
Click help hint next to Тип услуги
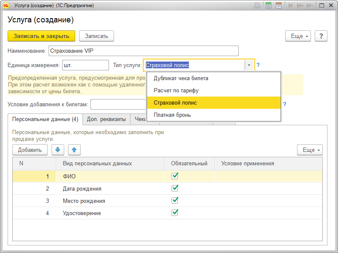(258, 65)
